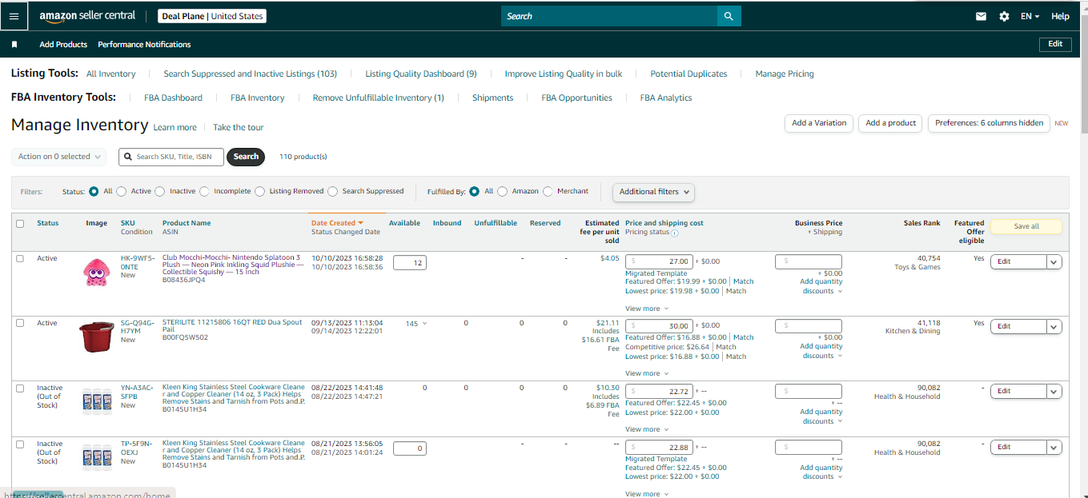Open Improve Listing Quality in bulk
Viewport: 1088px width, 498px height.
coord(564,74)
